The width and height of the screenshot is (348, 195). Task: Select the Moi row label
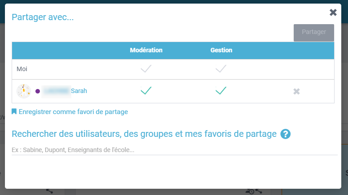(x=22, y=69)
